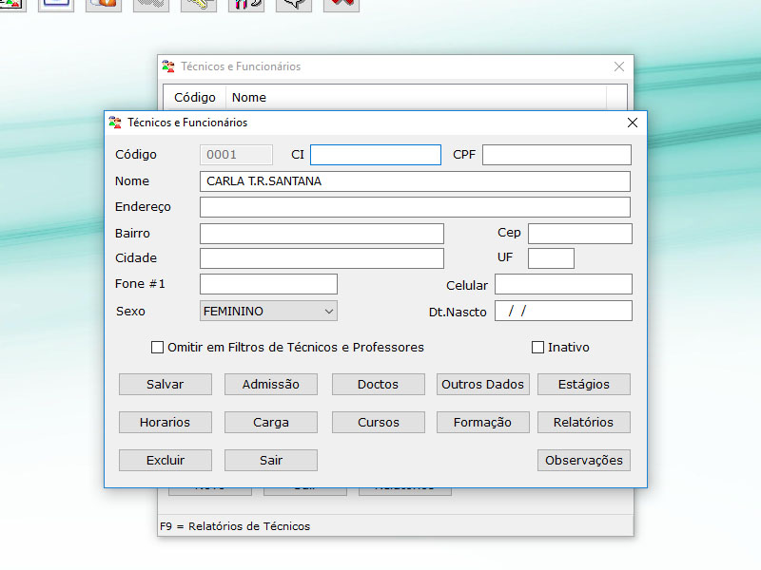Open Observações
Image resolution: width=761 pixels, height=570 pixels.
pos(584,461)
